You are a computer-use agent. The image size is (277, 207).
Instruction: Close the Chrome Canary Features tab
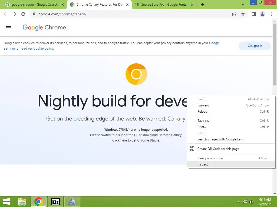tap(127, 5)
